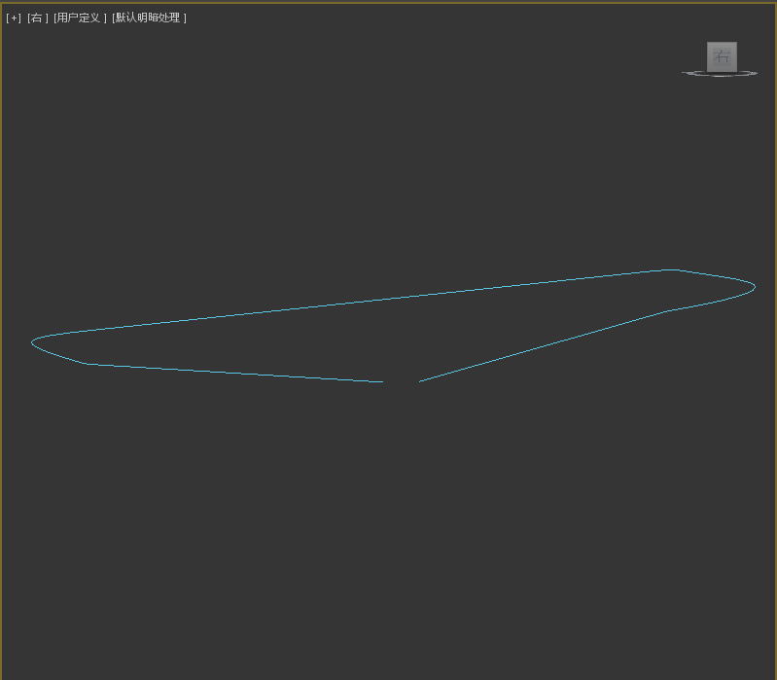Open the [用户定义] standard label menu
The height and width of the screenshot is (680, 777).
point(80,18)
